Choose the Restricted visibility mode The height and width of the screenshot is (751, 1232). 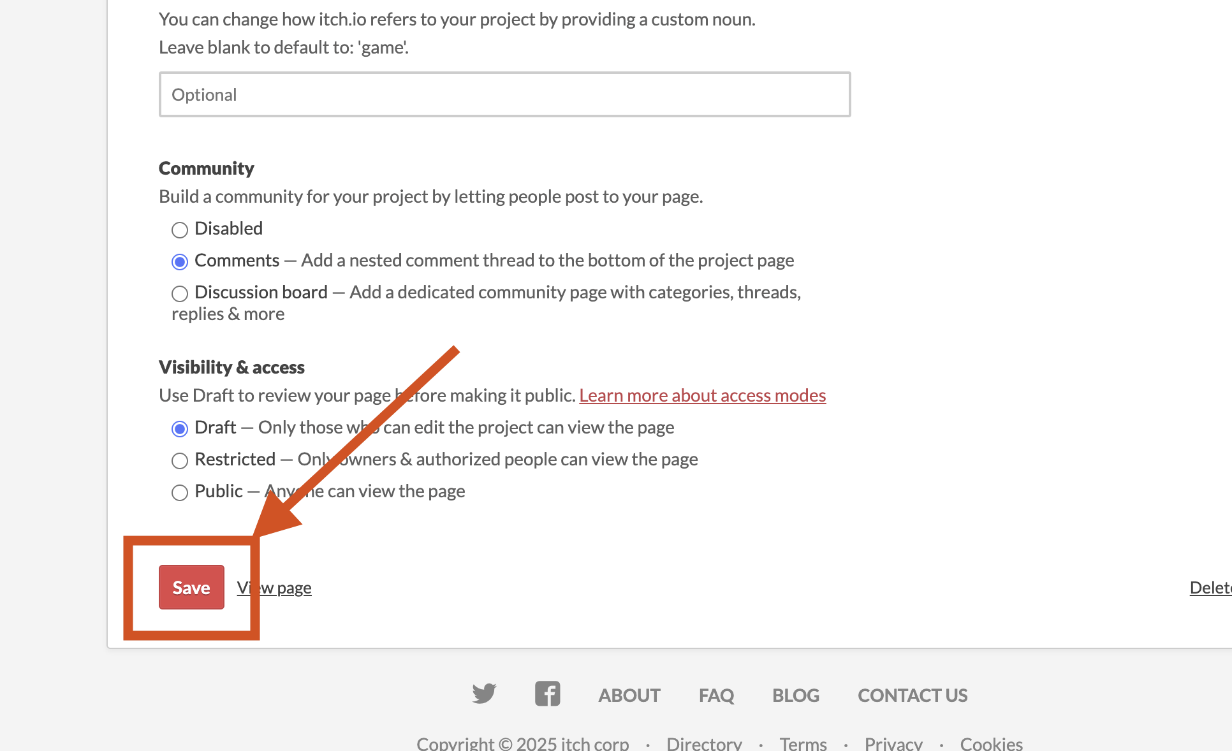pos(180,460)
